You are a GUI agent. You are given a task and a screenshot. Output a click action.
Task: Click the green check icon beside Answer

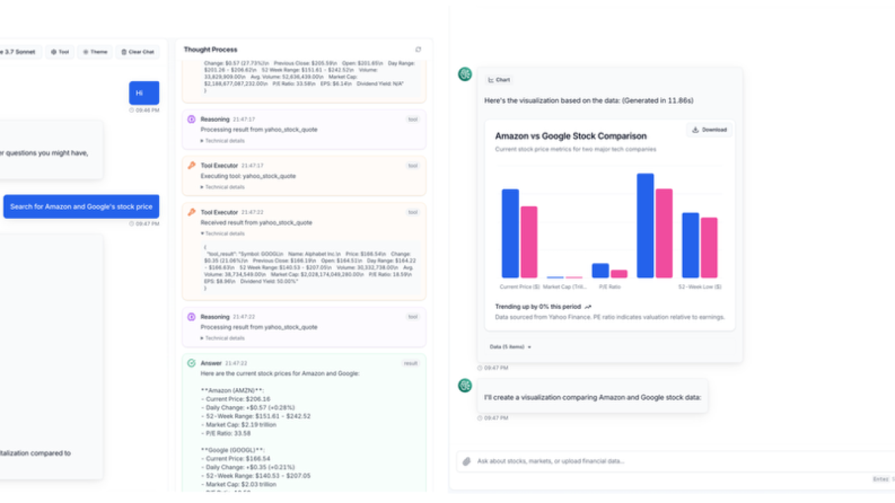(x=191, y=363)
